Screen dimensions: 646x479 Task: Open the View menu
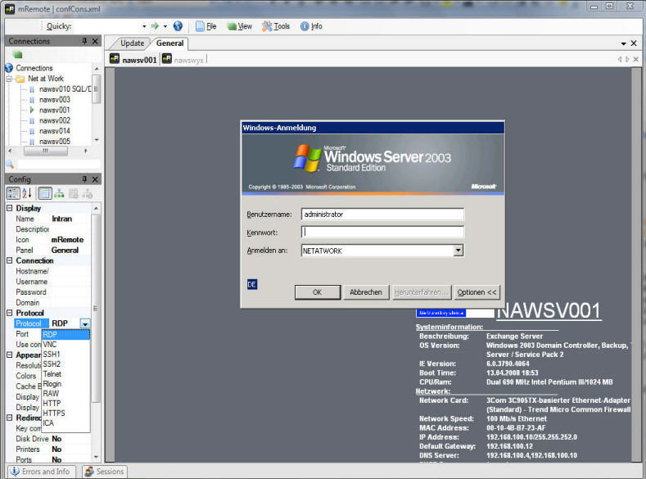click(x=240, y=26)
